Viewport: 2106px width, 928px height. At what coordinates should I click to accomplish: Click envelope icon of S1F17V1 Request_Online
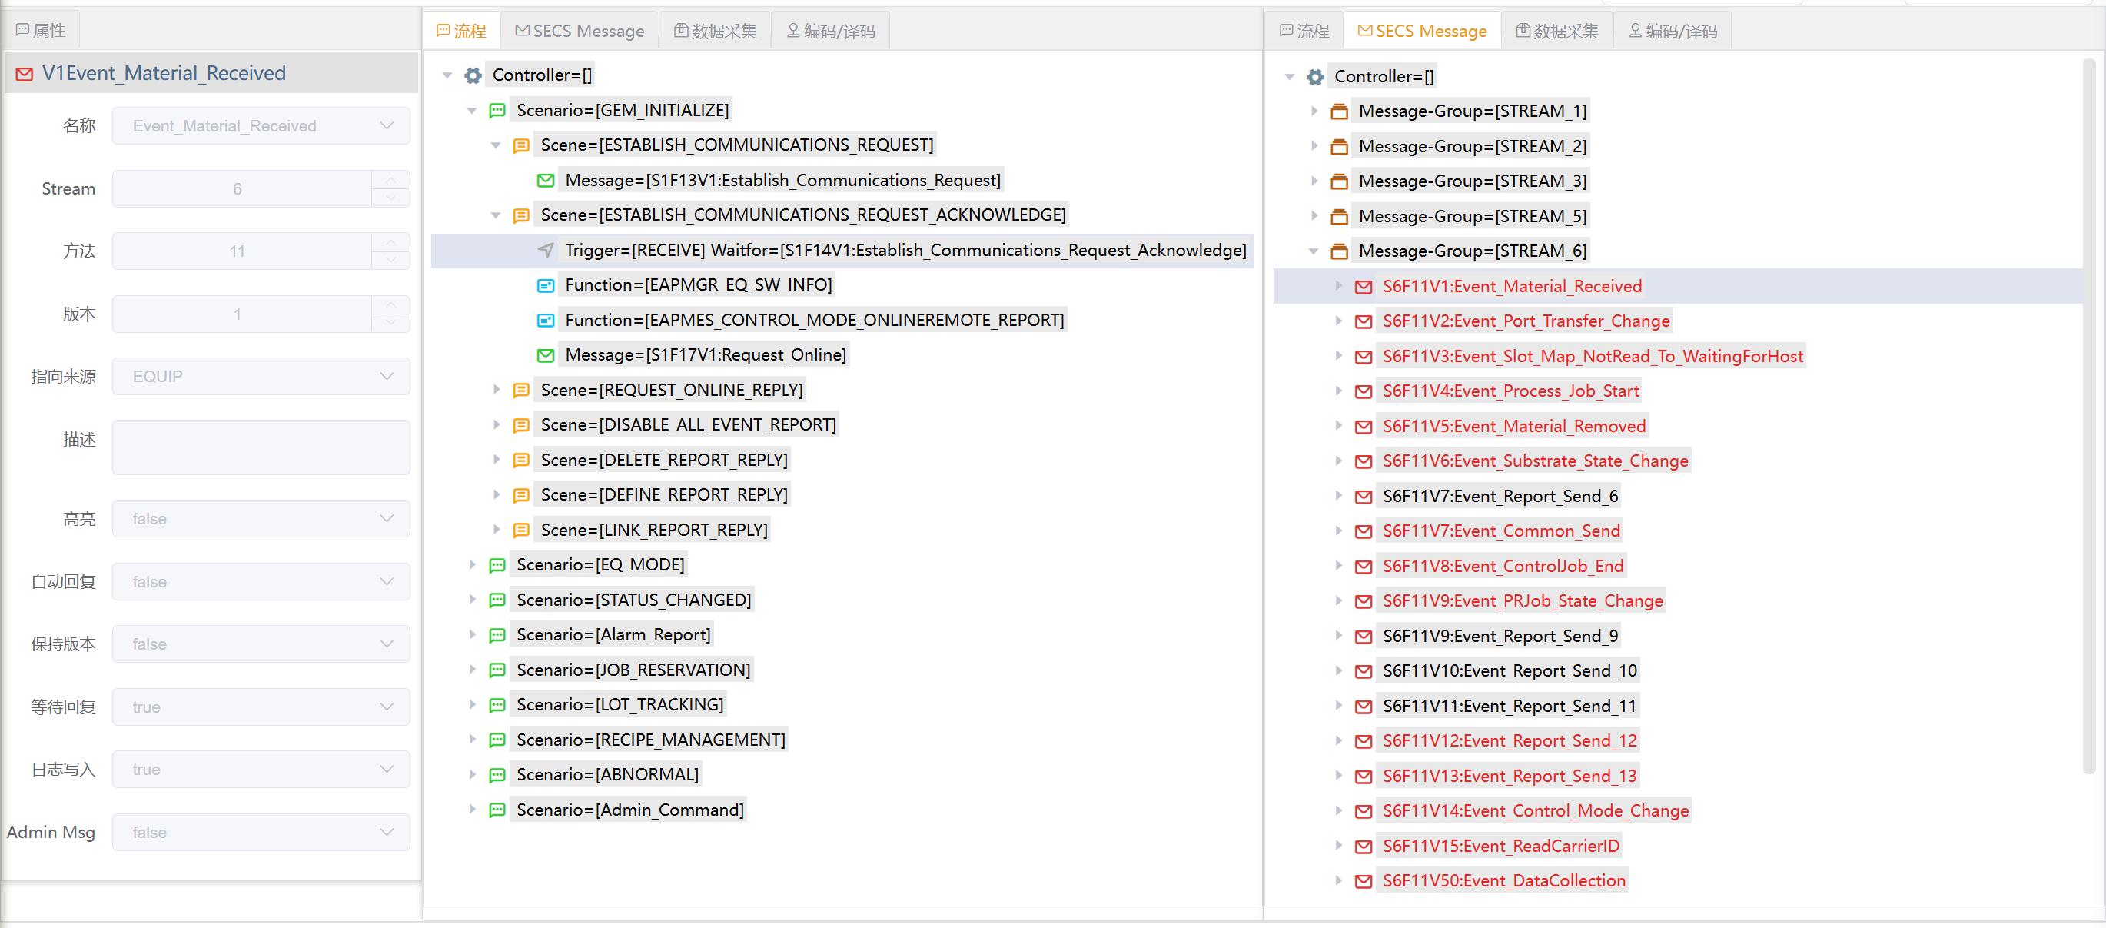pyautogui.click(x=545, y=355)
